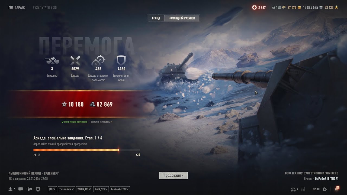This screenshot has width=347, height=195.
Task: Return to Гараж
Action: [17, 8]
